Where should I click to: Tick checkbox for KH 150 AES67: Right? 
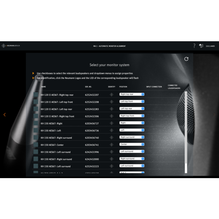click(x=36, y=123)
